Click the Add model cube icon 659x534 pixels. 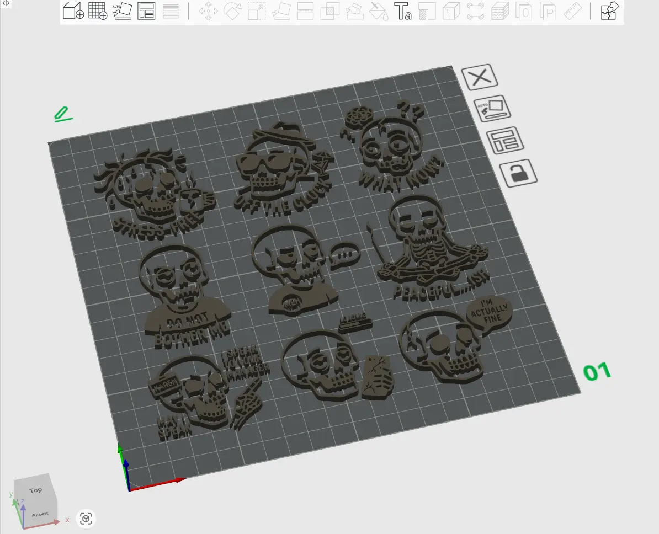coord(73,11)
